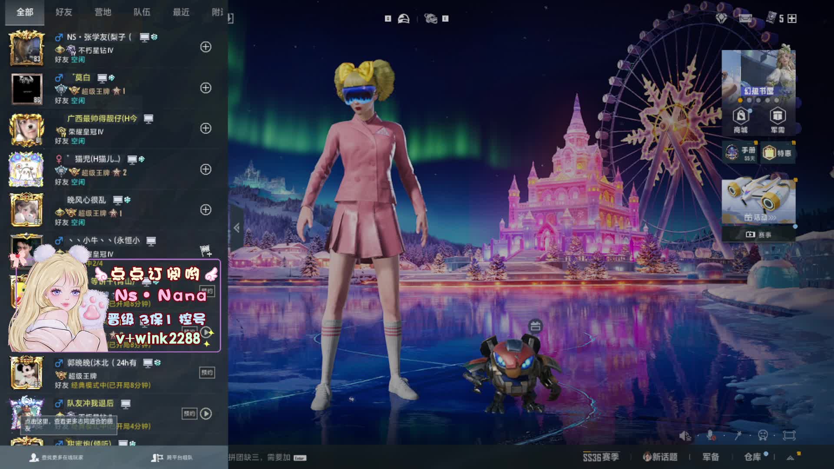The height and width of the screenshot is (469, 834).
Task: Click the plus icon next to ticket count
Action: [792, 18]
